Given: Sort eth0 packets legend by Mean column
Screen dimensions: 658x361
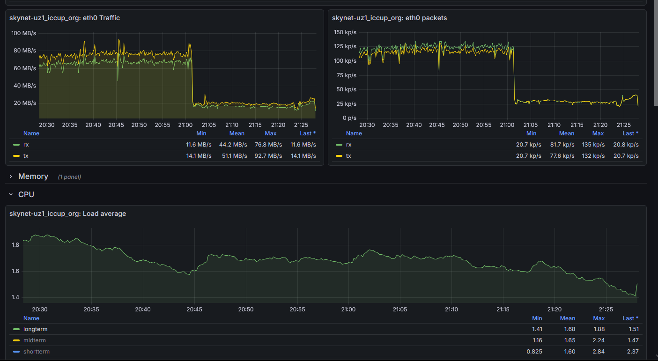Looking at the screenshot, I should click(x=567, y=133).
